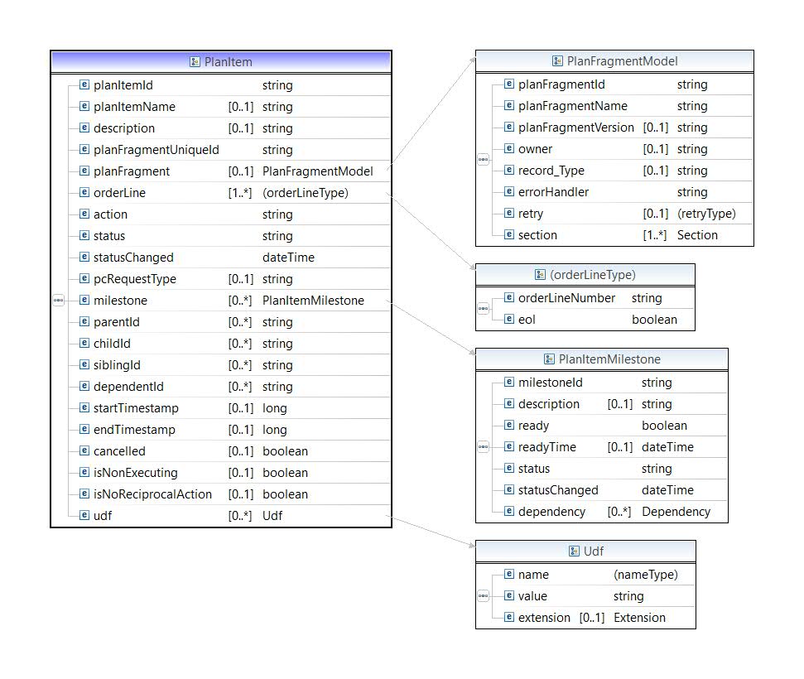Click element icon beside planFragmentUniqueId
Screen dimensions: 804x679
pyautogui.click(x=84, y=149)
